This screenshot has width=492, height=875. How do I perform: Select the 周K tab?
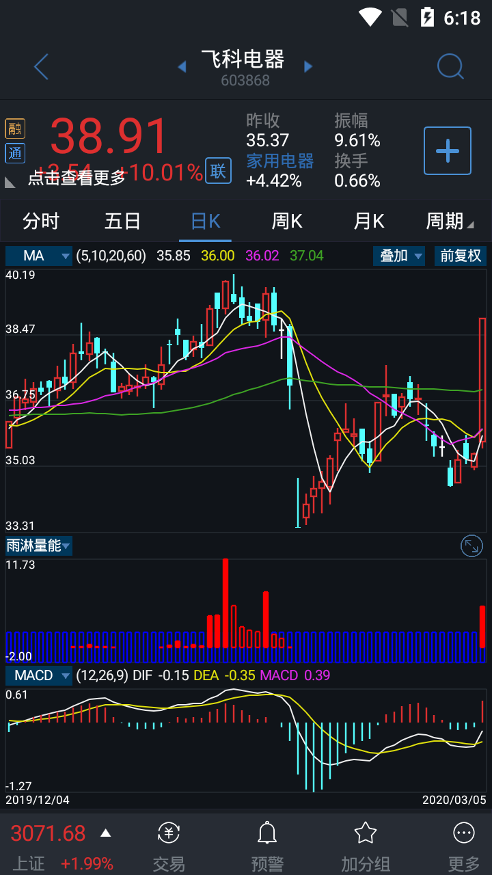287,221
